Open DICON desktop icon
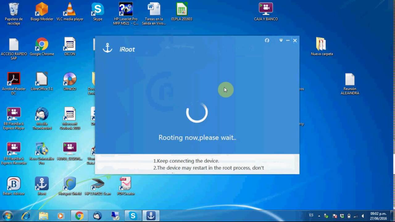The height and width of the screenshot is (222, 395). point(70,47)
